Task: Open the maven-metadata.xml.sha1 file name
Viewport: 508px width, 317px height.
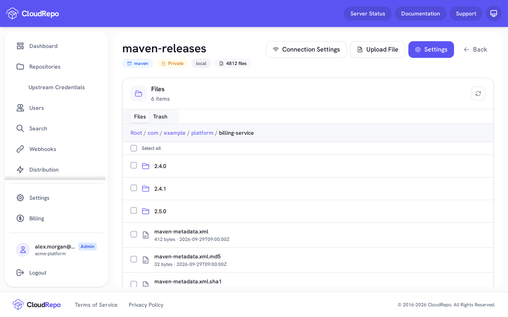Action: [x=188, y=281]
